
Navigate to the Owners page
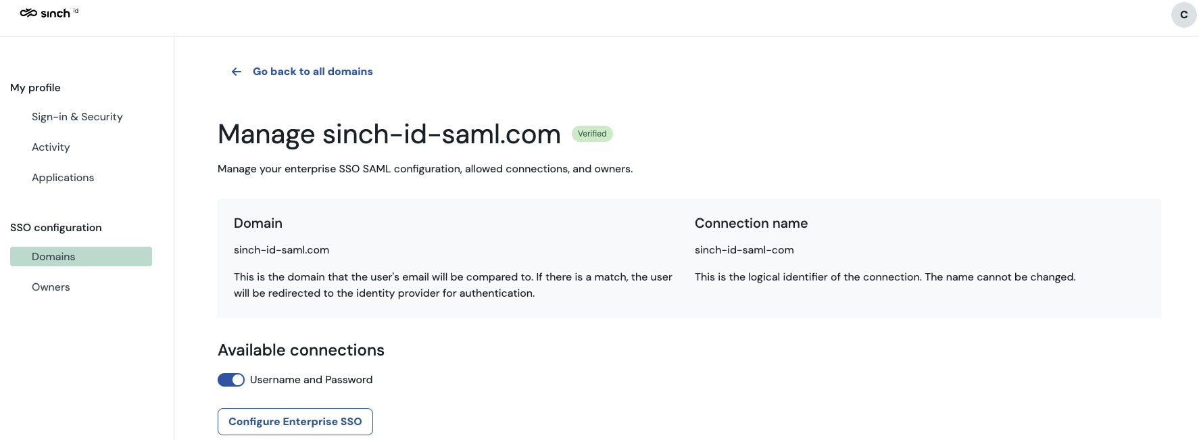(51, 287)
